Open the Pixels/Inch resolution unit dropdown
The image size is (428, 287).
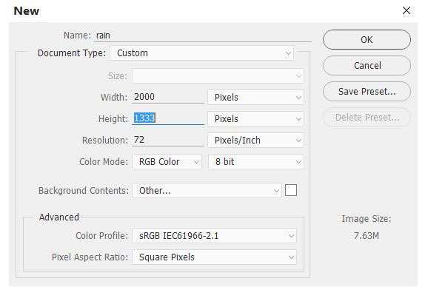coord(255,141)
